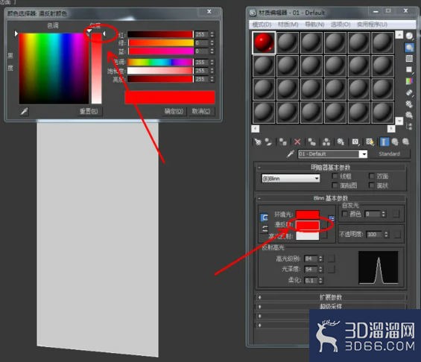The height and width of the screenshot is (362, 421).
Task: Click the 确定(O) button
Action: point(174,111)
